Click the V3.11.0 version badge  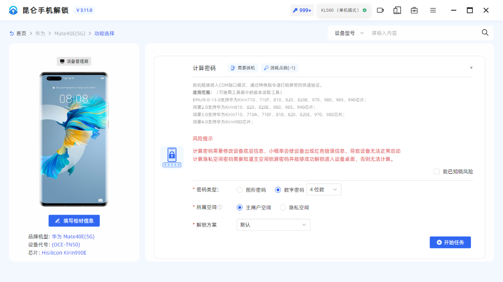84,10
